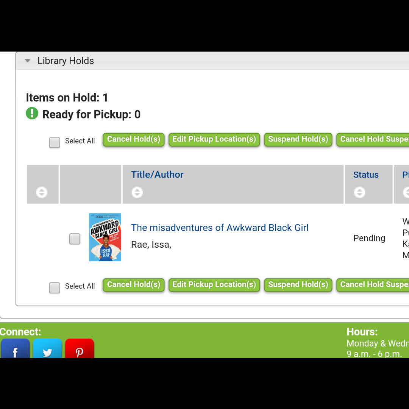Select the Awkward Black Girl hold checkbox
This screenshot has height=409, width=409.
tap(75, 239)
